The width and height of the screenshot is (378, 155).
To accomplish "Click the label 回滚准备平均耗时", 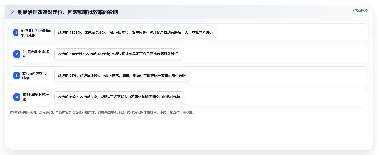I will pyautogui.click(x=36, y=54).
